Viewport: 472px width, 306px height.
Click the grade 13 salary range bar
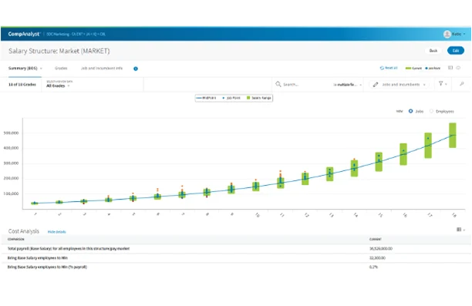329,174
